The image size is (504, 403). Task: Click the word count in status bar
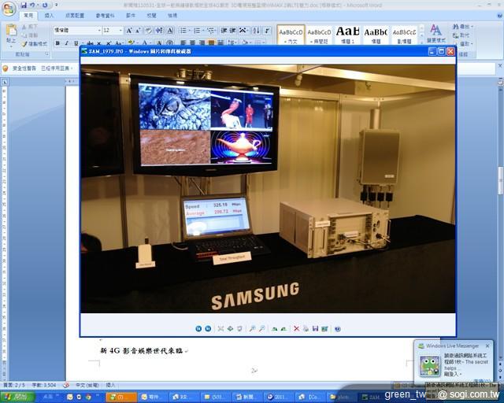tap(44, 385)
